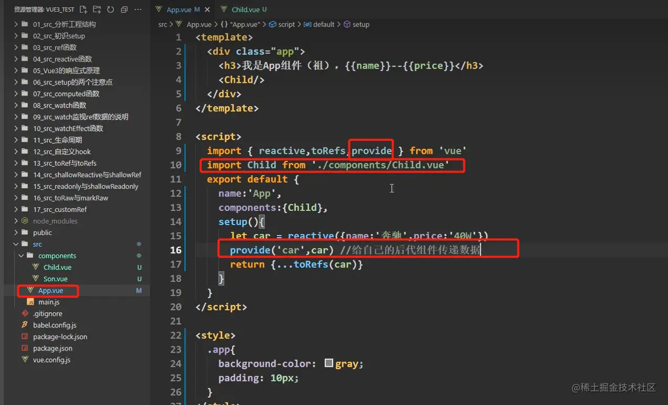This screenshot has height=405, width=668.
Task: Click the gray color swatch in CSS
Action: [x=329, y=363]
